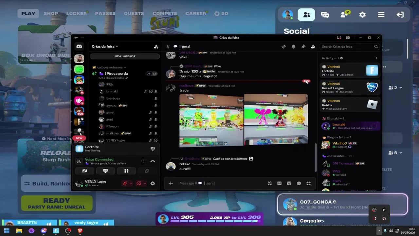This screenshot has width=419, height=236.
Task: Open Fortnite SHOP tab
Action: tap(51, 13)
